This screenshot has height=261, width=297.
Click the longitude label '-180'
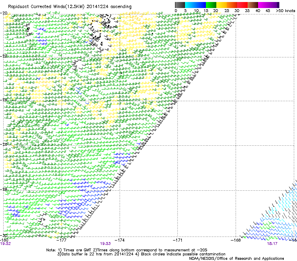[4, 240]
